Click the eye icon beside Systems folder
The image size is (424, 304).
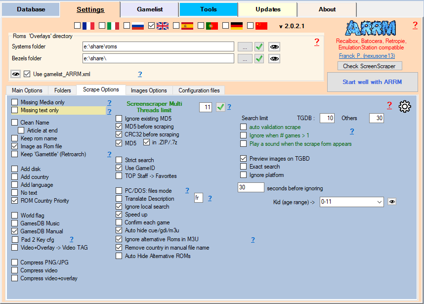274,46
